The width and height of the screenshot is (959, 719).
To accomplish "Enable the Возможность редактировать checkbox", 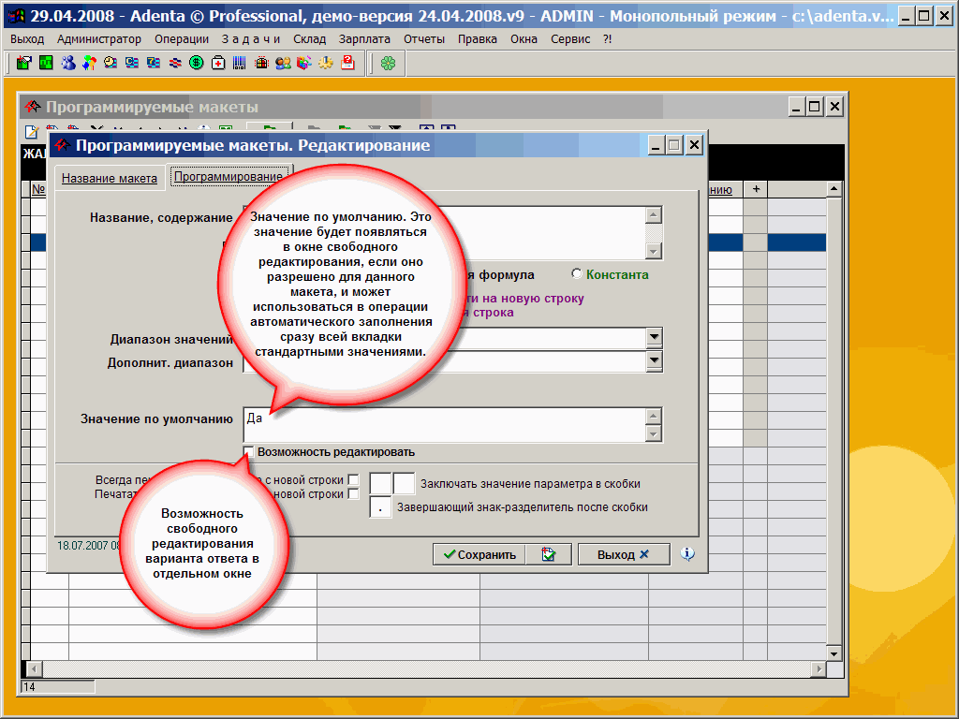I will [x=249, y=452].
